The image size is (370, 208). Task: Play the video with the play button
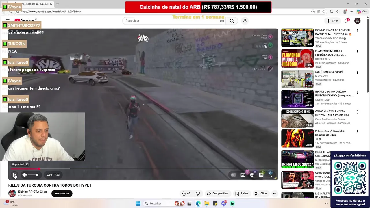(14, 175)
